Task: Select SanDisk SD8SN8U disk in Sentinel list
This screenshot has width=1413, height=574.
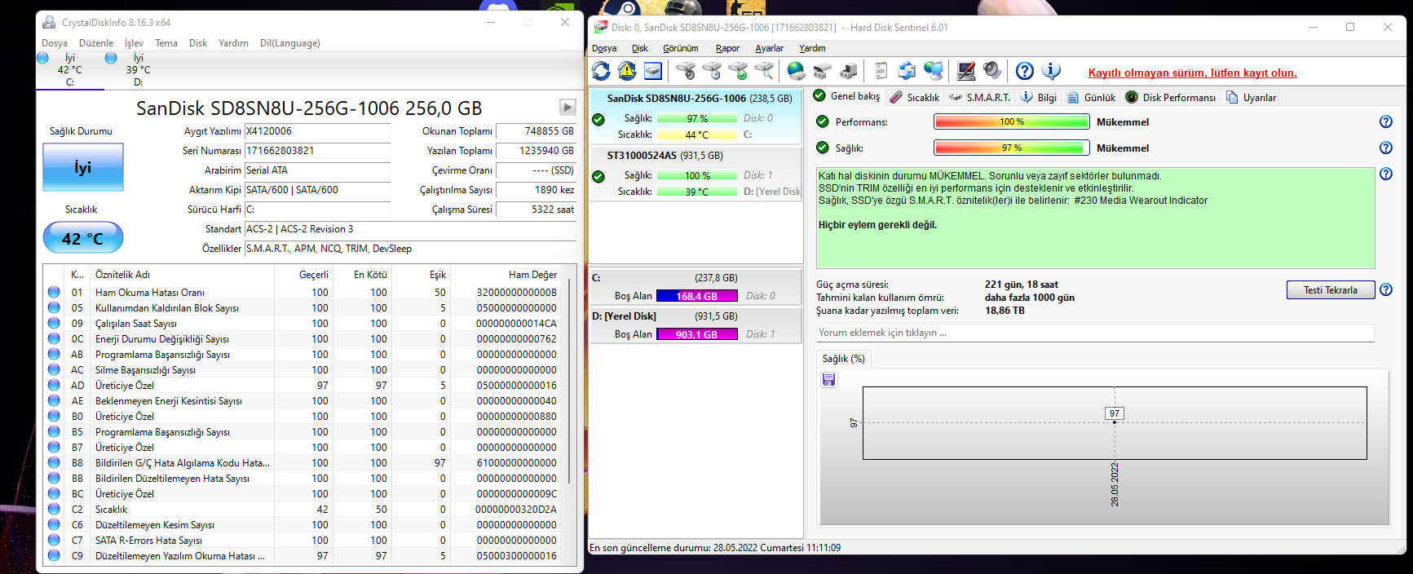Action: point(696,117)
